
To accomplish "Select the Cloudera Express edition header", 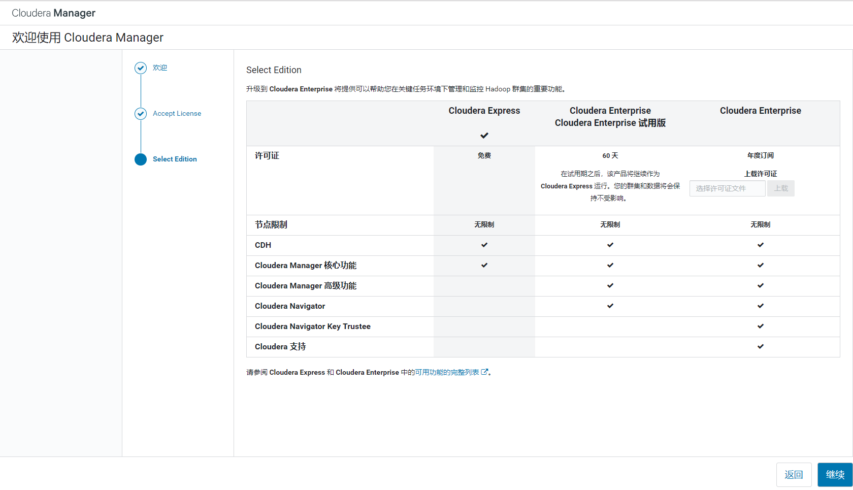I will [484, 111].
